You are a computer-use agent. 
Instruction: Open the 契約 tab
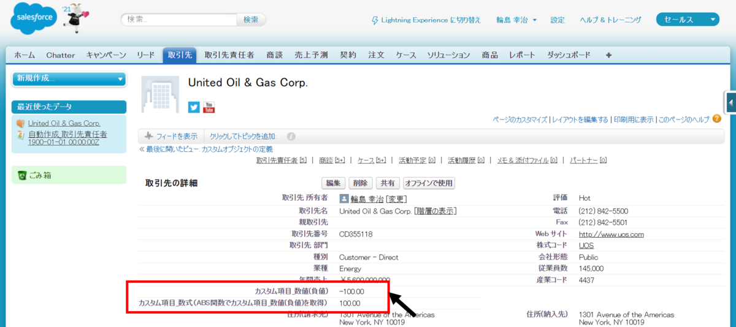[x=348, y=55]
